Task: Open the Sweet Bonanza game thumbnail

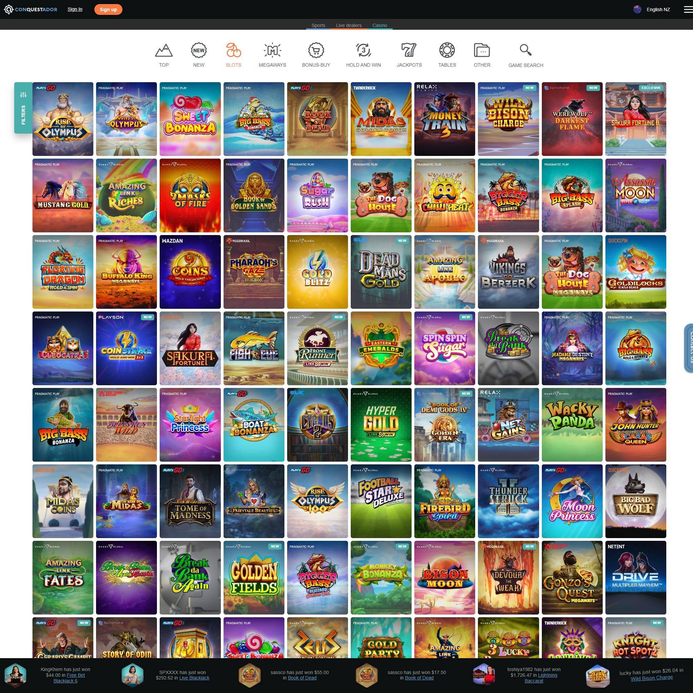Action: pyautogui.click(x=190, y=119)
